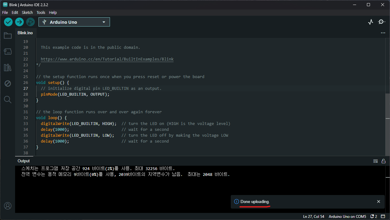The image size is (390, 220).
Task: Open the Library Manager books icon
Action: tap(8, 68)
